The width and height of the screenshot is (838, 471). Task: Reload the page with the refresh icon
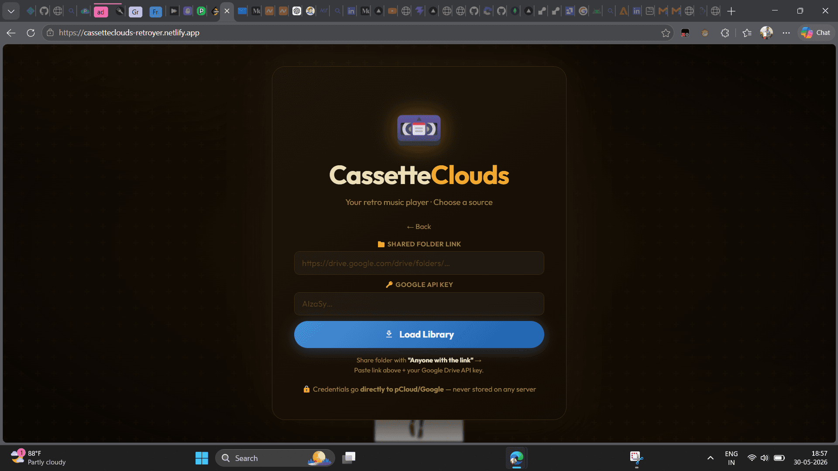31,33
